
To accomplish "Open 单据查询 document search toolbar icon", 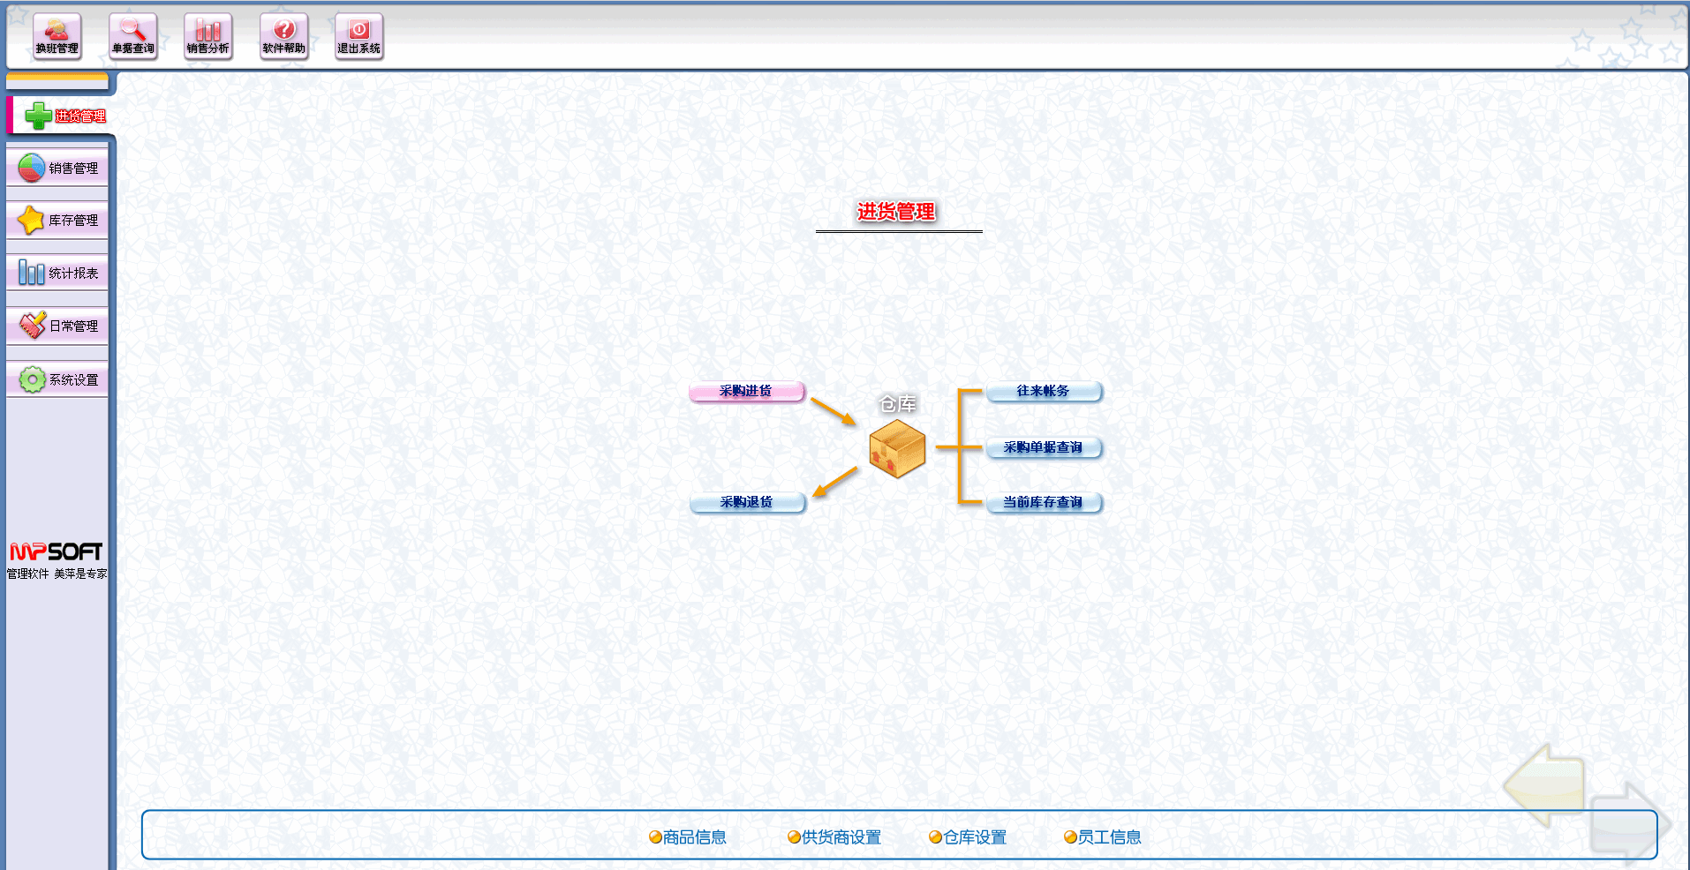I will pos(133,37).
